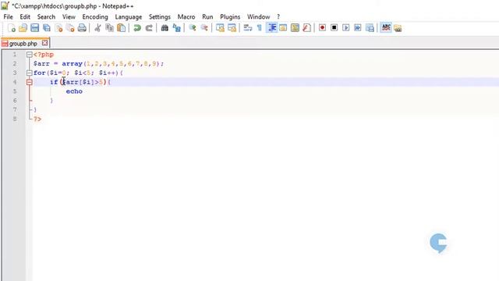Screen dimensions: 499x281
Task: Open the Search menu
Action: (x=46, y=17)
